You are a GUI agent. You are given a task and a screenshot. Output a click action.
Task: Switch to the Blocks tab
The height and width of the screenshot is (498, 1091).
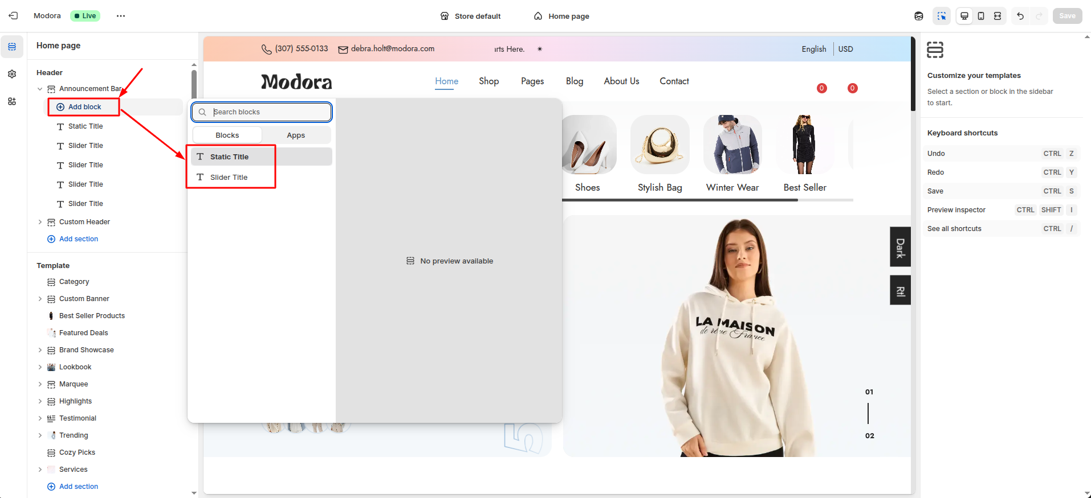[x=227, y=135]
